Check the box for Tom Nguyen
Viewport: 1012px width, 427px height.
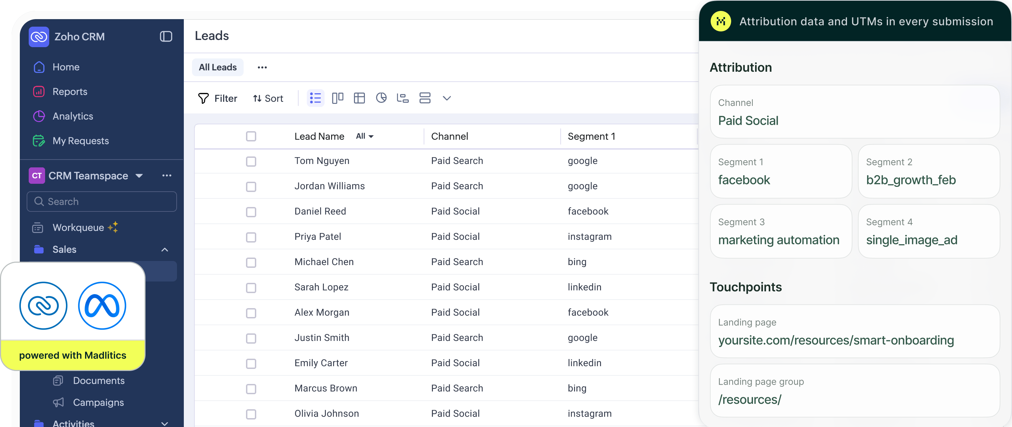251,162
